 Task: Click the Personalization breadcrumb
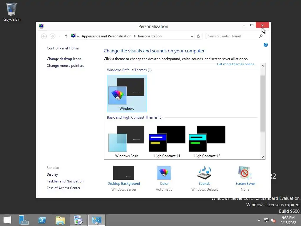(x=150, y=36)
